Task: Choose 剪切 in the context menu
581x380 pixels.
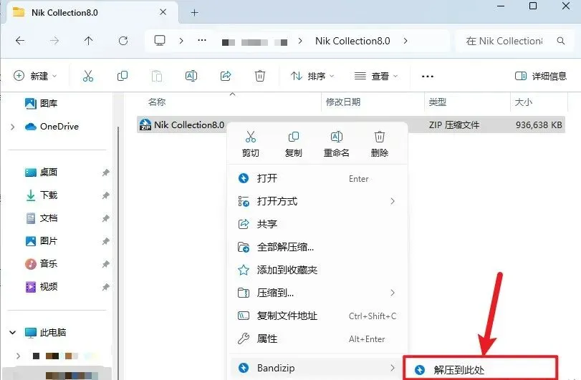Action: (x=251, y=144)
